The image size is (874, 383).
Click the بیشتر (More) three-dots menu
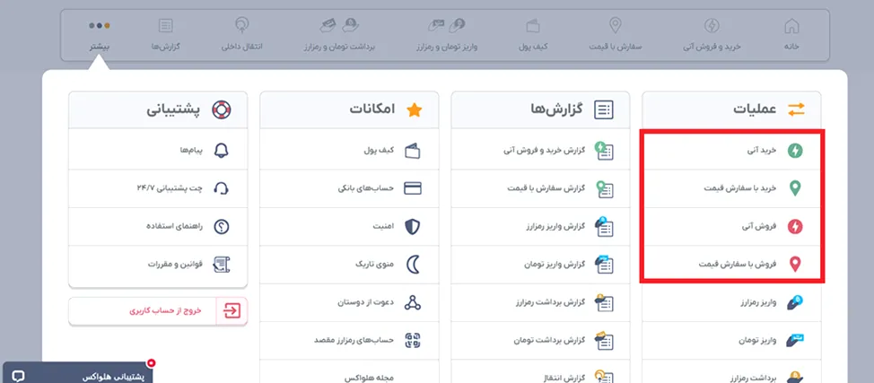point(100,35)
